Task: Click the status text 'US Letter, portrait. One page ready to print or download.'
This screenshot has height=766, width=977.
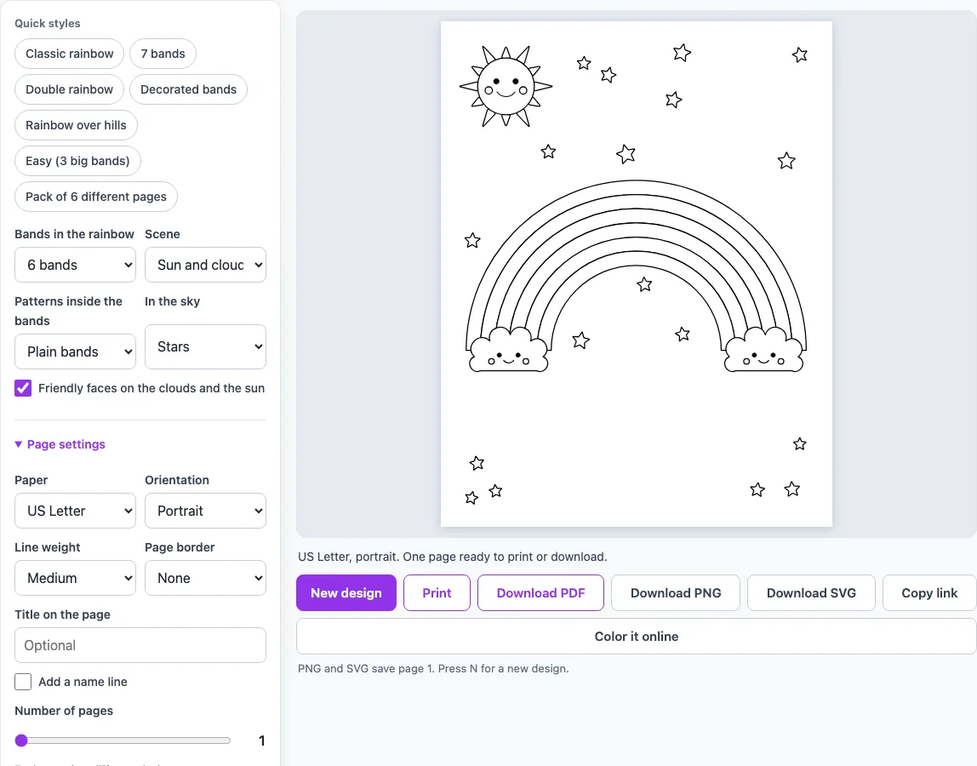Action: pyautogui.click(x=453, y=557)
